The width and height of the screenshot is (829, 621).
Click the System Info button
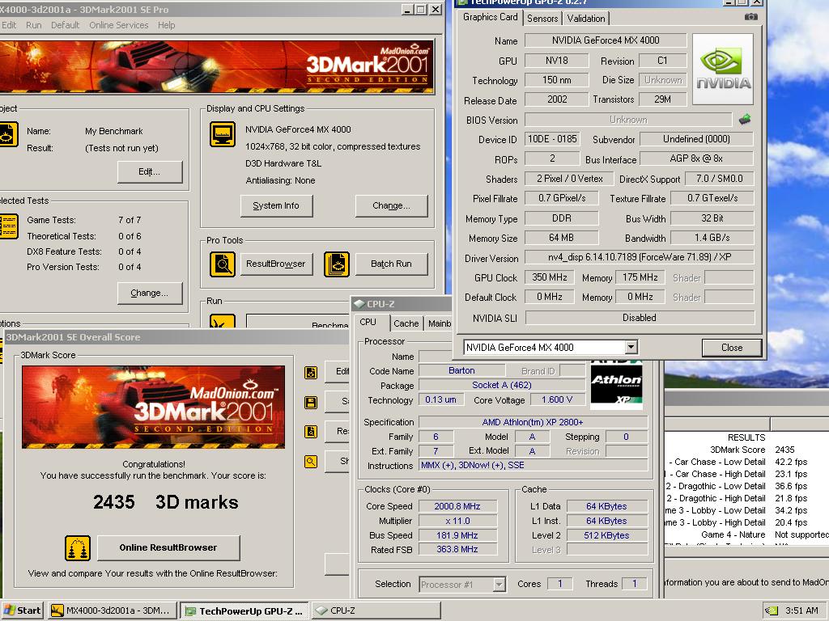(276, 206)
